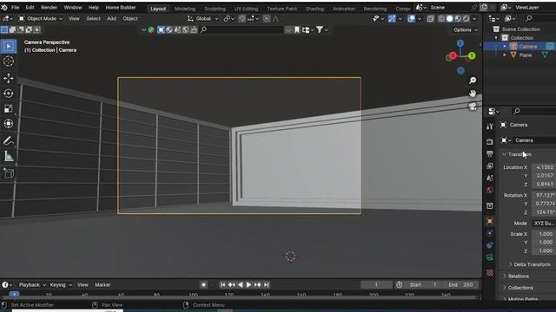Switch to material preview shading
The width and height of the screenshot is (556, 312).
[458, 19]
